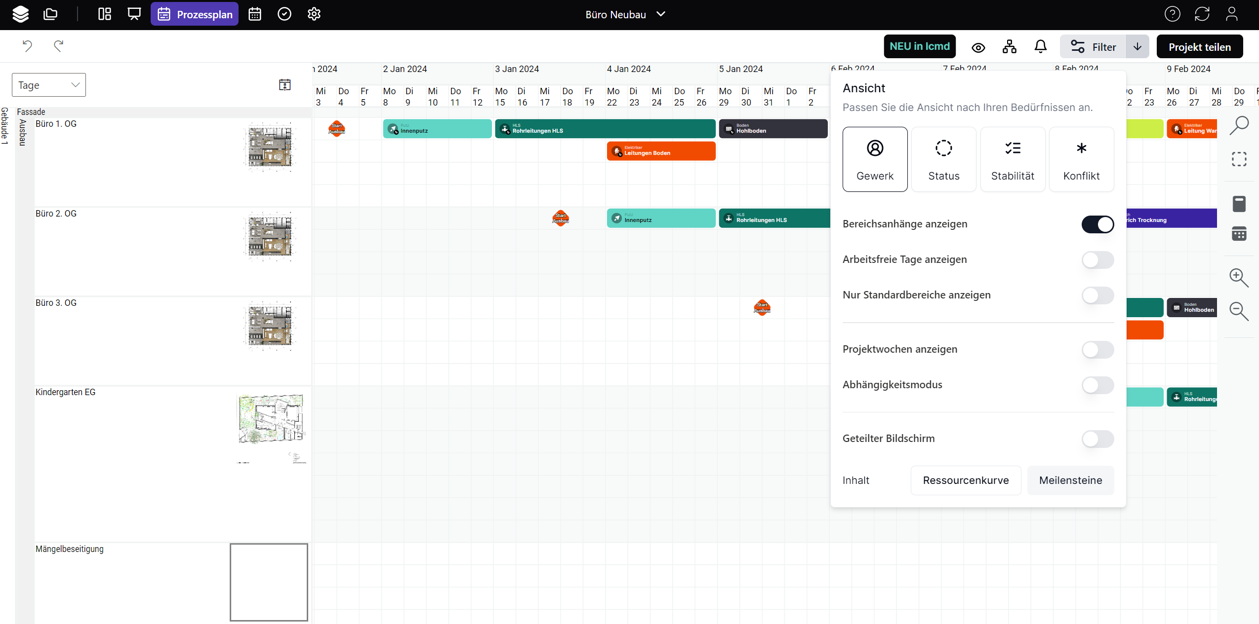
Task: Disable Bereichsanhänge anzeigen toggle
Action: point(1097,224)
